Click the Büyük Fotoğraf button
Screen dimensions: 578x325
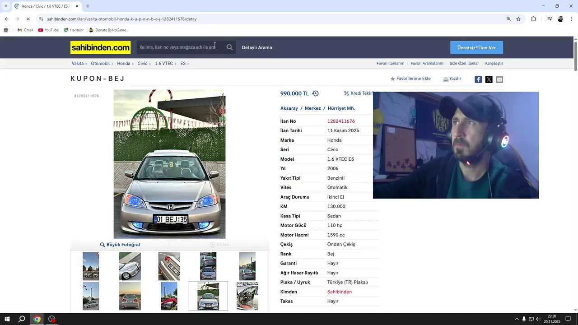120,245
